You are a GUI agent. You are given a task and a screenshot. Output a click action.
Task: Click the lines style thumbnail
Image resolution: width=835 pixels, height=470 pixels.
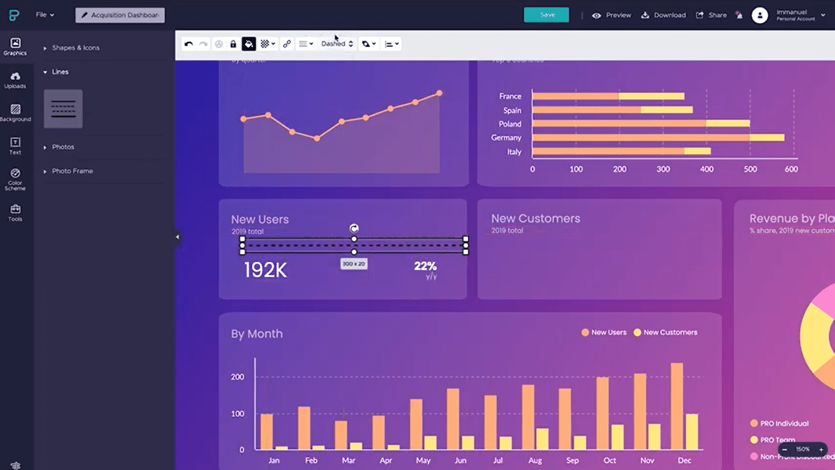click(x=63, y=109)
